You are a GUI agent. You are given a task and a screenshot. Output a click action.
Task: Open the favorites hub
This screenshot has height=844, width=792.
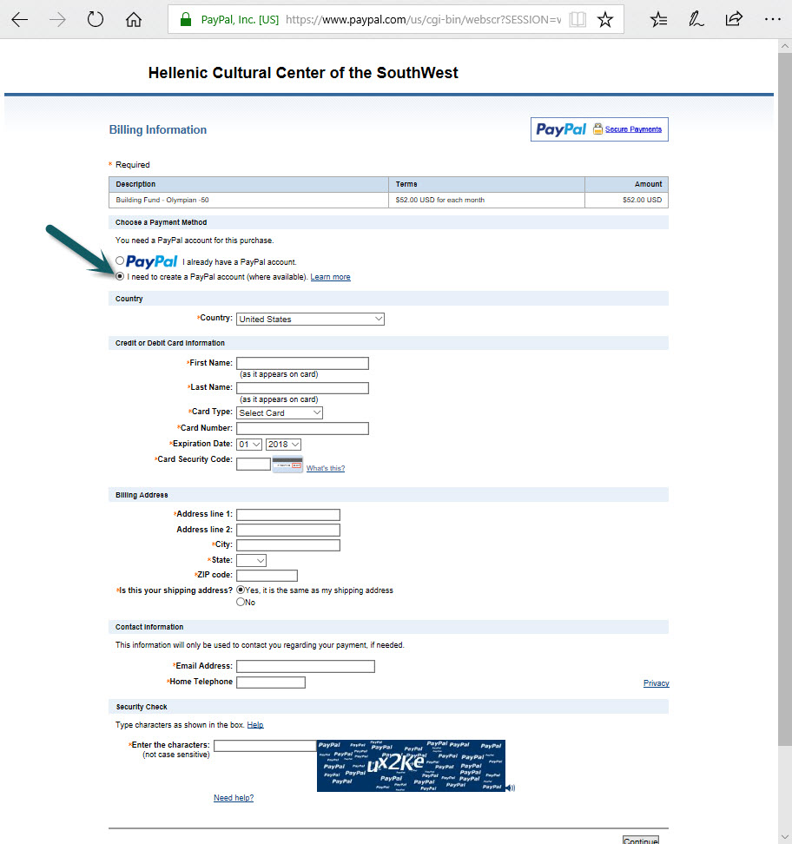pos(658,20)
